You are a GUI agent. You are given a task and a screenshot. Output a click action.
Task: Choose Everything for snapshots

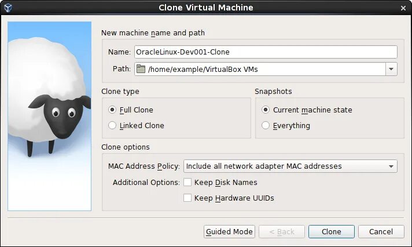[x=266, y=125]
